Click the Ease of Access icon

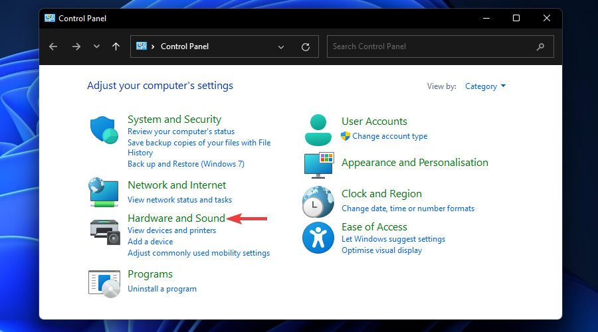click(318, 238)
